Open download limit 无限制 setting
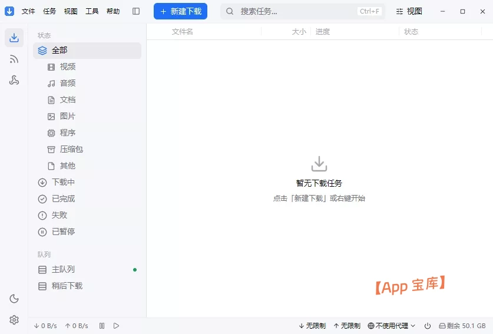The height and width of the screenshot is (334, 493). [x=312, y=326]
